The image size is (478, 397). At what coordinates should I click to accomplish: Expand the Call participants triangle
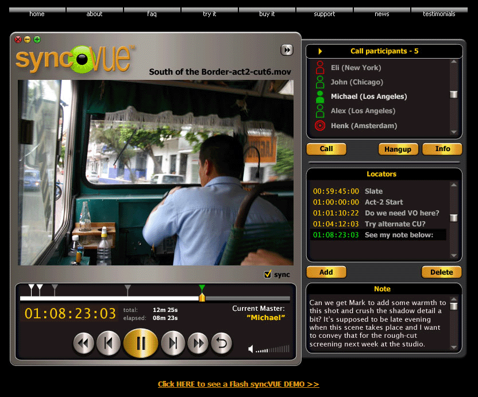coord(319,51)
